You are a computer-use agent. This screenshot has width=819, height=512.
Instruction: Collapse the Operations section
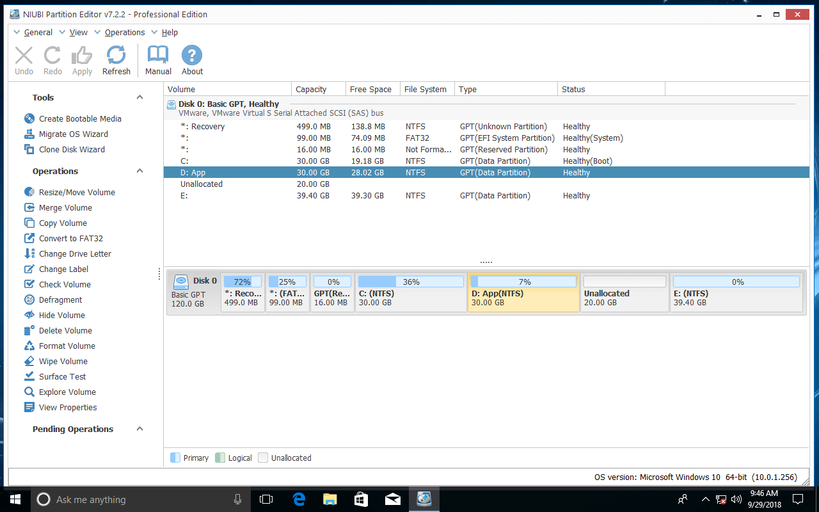(139, 171)
